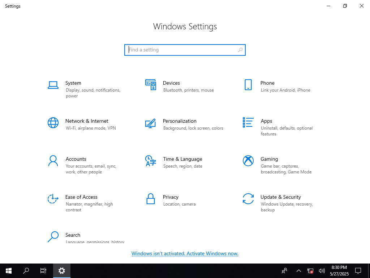Restore down the Settings window
The image size is (370, 278).
coord(345,6)
